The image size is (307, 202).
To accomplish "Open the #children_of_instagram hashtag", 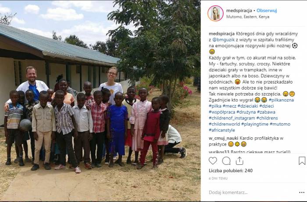I will (232, 118).
